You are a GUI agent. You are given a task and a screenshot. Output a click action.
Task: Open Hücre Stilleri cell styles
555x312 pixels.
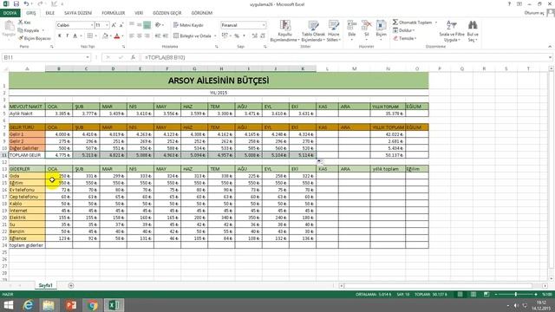click(333, 31)
